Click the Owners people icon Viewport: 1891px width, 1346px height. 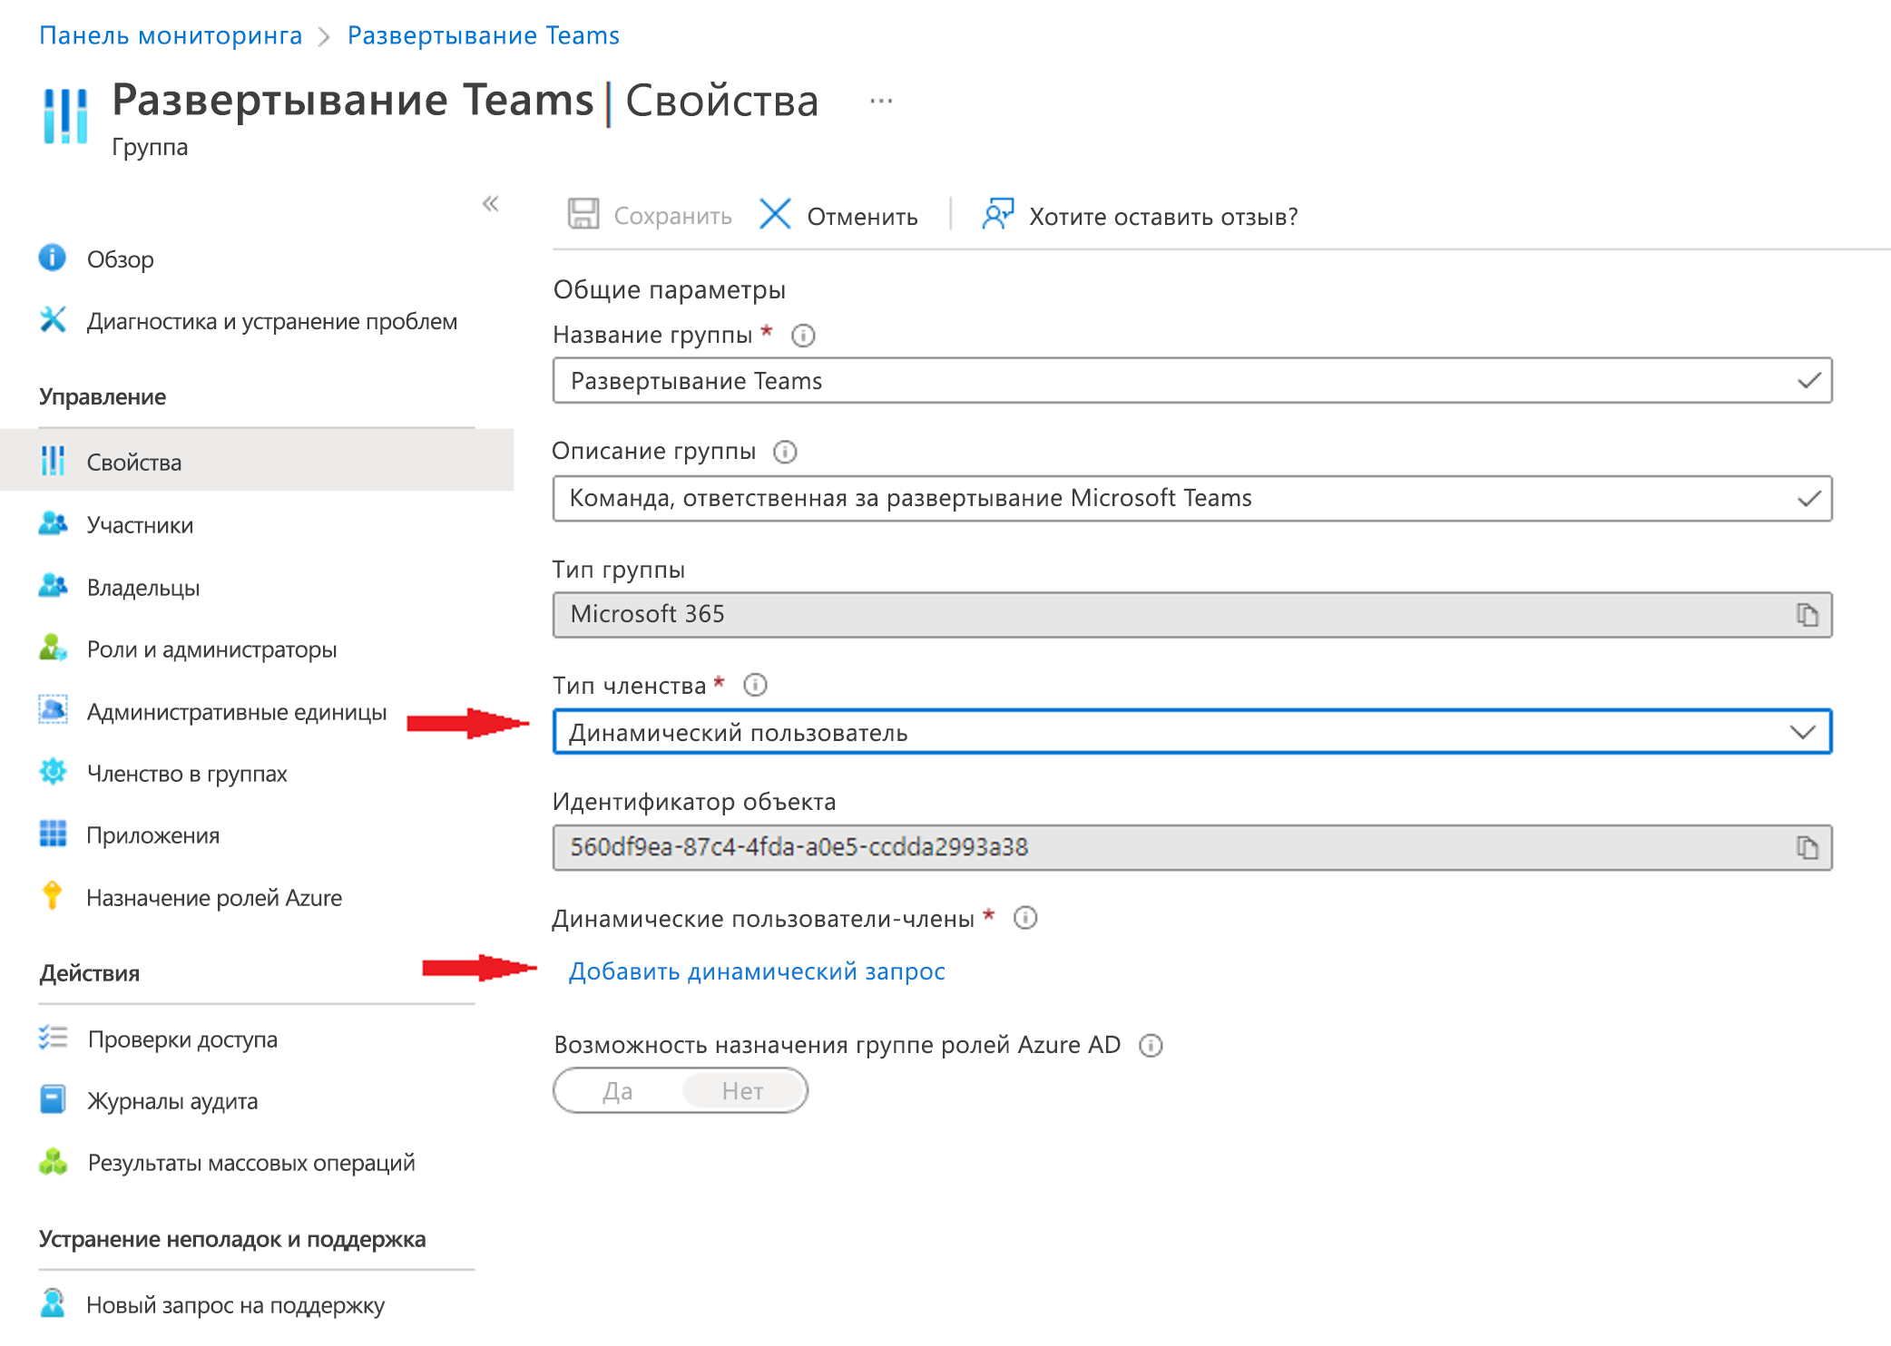53,586
